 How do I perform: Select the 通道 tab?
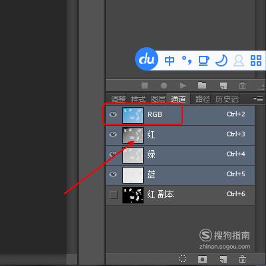point(178,99)
